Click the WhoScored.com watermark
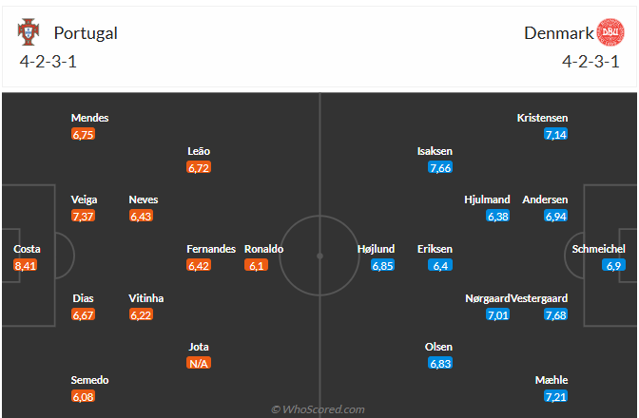The height and width of the screenshot is (418, 639). pyautogui.click(x=318, y=409)
